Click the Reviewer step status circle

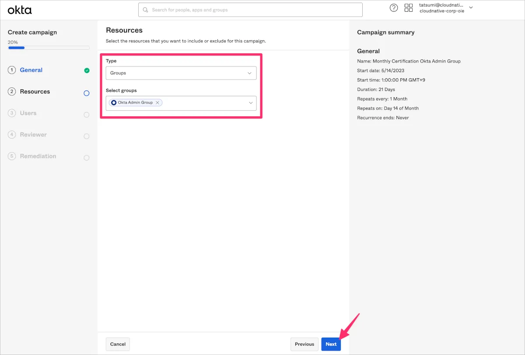pyautogui.click(x=86, y=136)
